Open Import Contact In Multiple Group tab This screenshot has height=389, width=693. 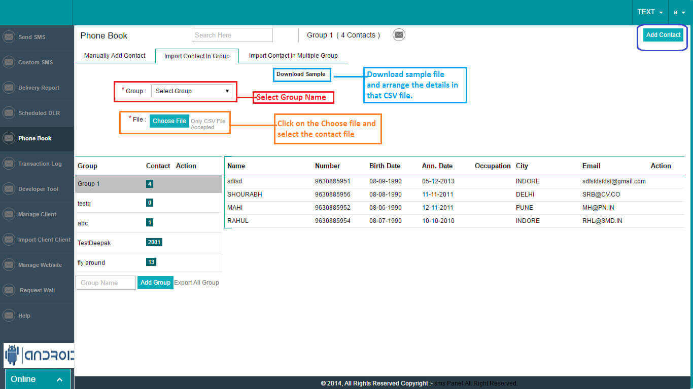point(293,56)
